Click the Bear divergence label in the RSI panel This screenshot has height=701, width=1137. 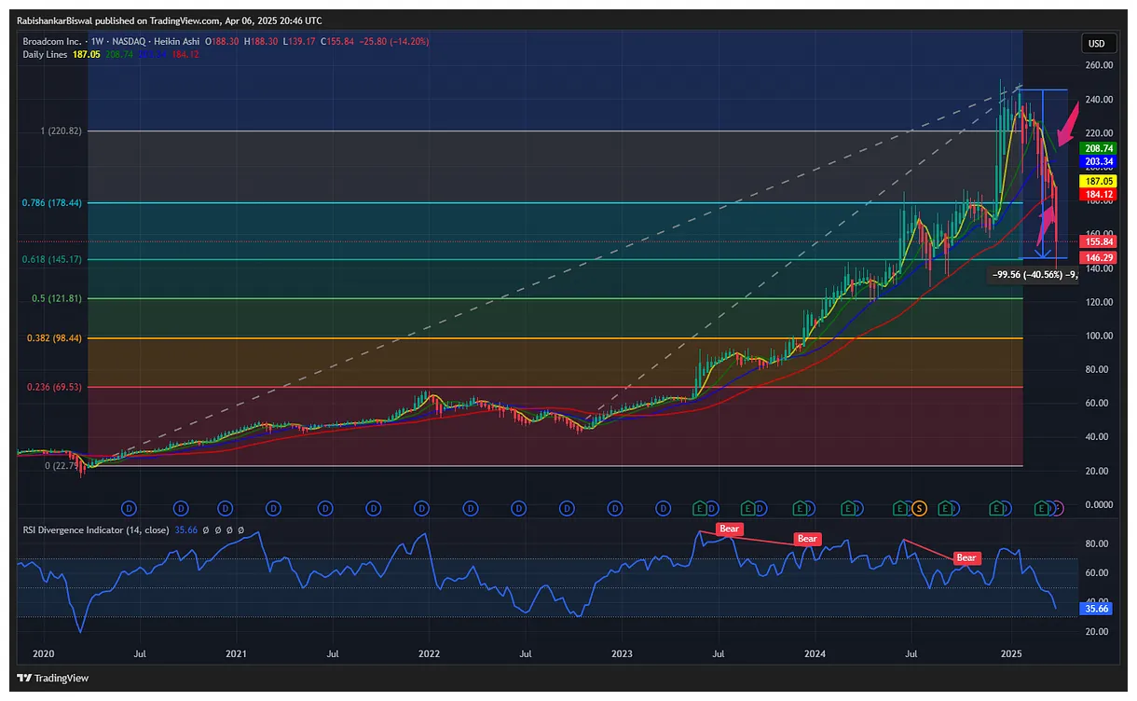pos(729,529)
